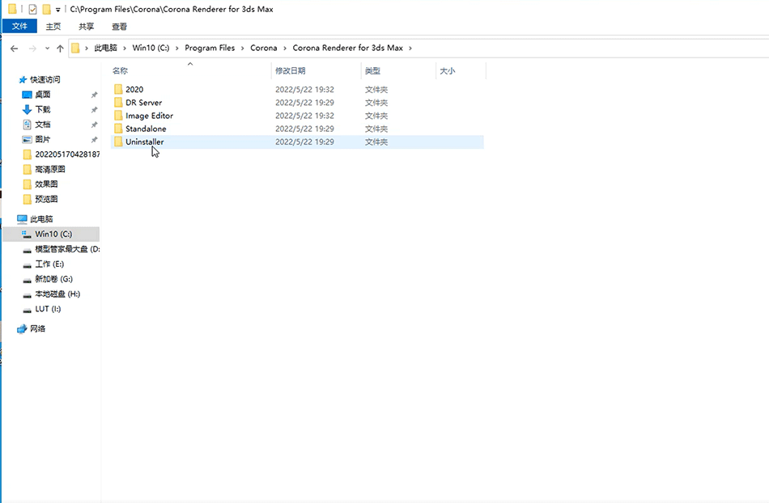Open 下载 in quick access

coord(43,109)
